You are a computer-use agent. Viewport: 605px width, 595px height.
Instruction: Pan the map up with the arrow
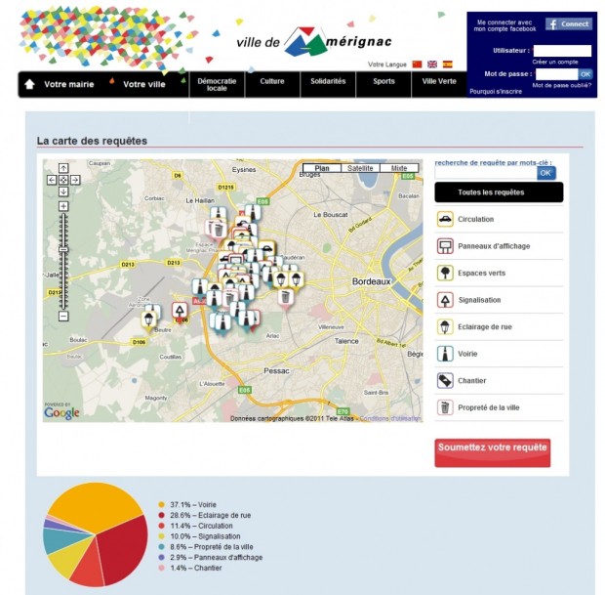[x=63, y=168]
